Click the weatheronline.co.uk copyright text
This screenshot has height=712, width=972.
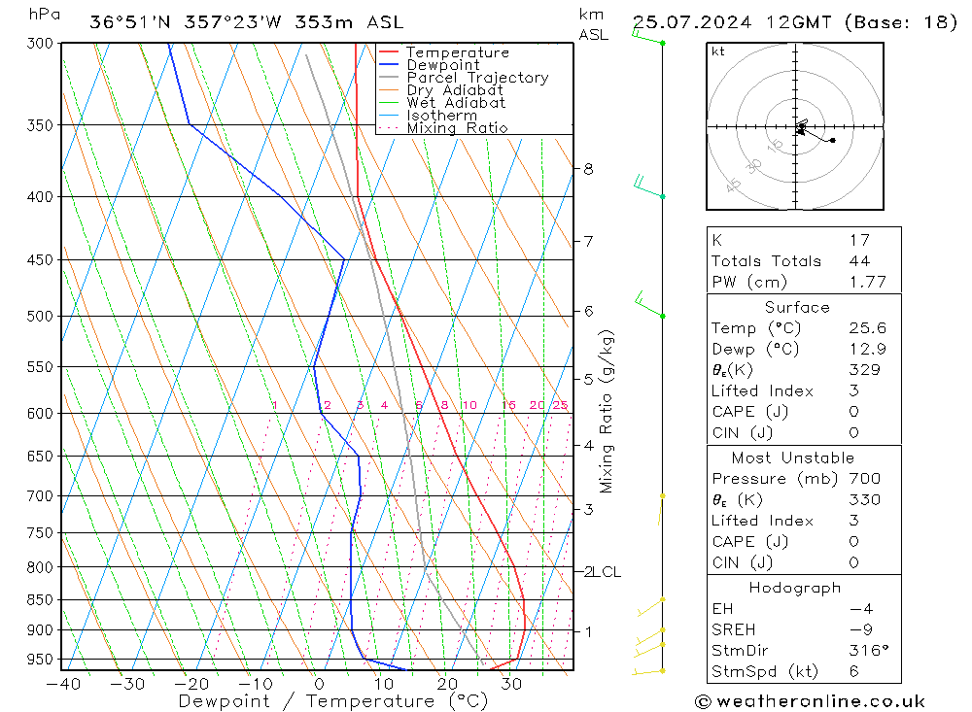pyautogui.click(x=810, y=701)
